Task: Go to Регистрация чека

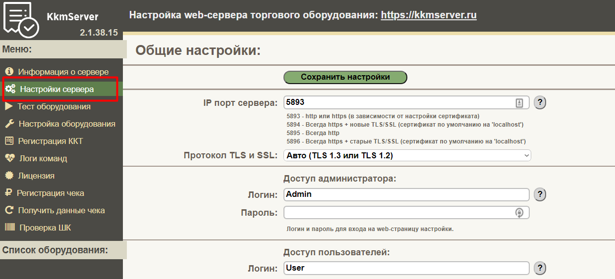Action: tap(51, 193)
